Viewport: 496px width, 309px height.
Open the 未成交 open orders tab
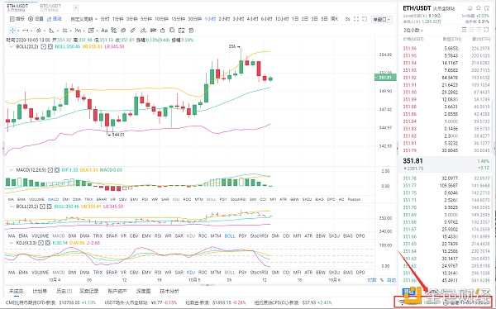(16, 291)
